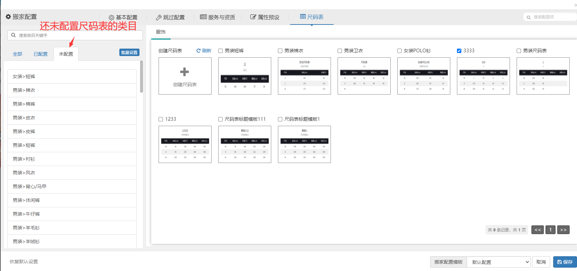Click the 批量设置 button

click(x=129, y=53)
